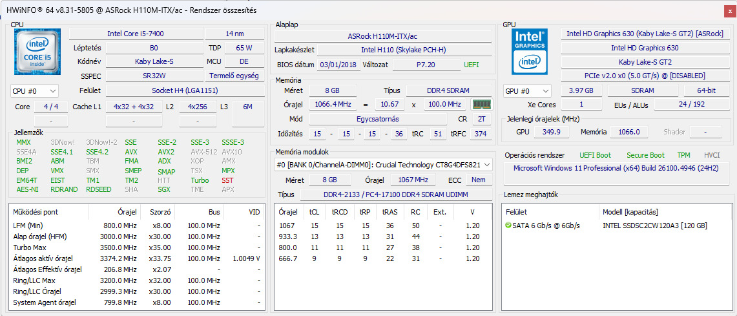Image resolution: width=737 pixels, height=316 pixels.
Task: Open the CPU #0 selector dropdown
Action: [x=34, y=90]
